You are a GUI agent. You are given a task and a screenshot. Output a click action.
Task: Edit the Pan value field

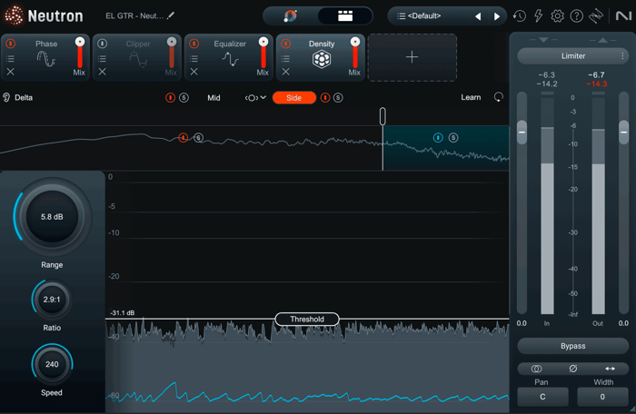point(542,397)
